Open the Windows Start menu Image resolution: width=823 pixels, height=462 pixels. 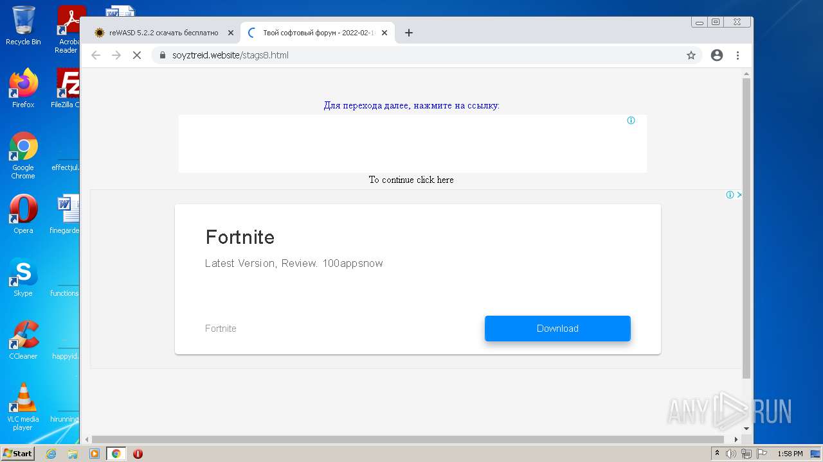tap(18, 454)
